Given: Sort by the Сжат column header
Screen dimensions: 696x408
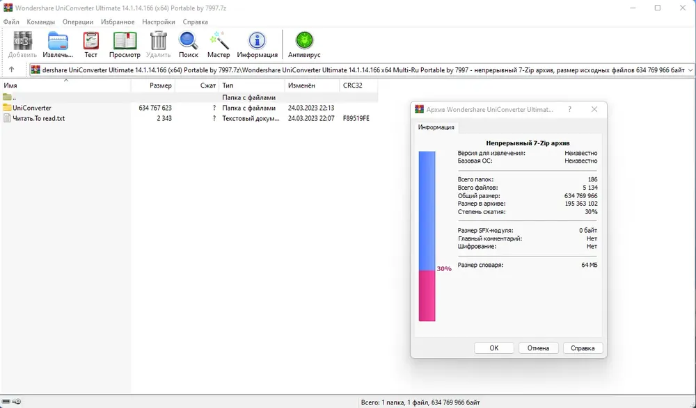Looking at the screenshot, I should 197,85.
